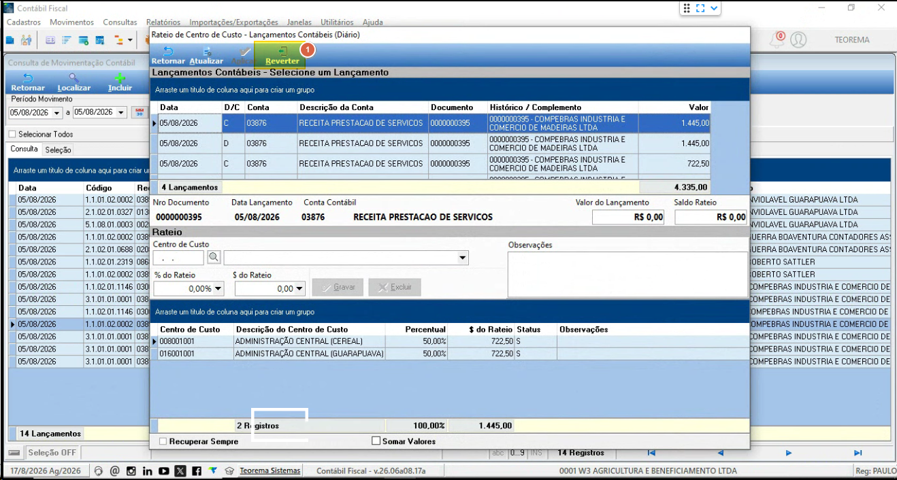Open the end date picker of Período Movimento
The height and width of the screenshot is (480, 897).
121,113
